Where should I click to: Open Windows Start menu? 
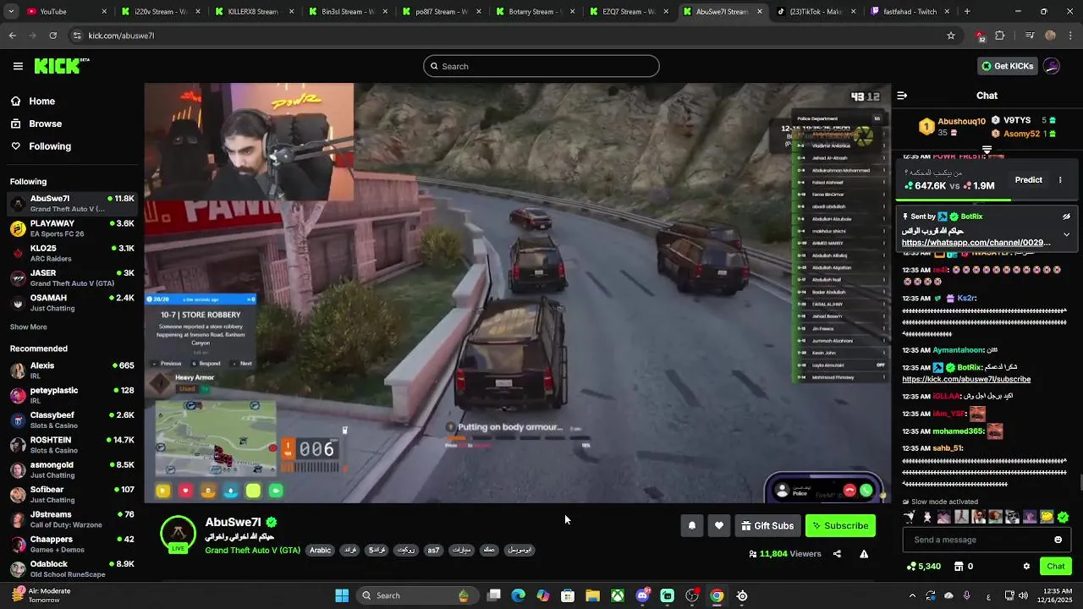(342, 595)
